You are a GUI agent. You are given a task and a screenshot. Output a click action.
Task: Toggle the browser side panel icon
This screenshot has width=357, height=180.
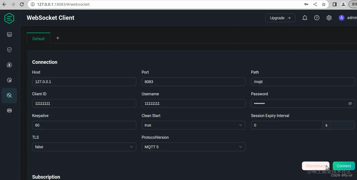pos(335,4)
